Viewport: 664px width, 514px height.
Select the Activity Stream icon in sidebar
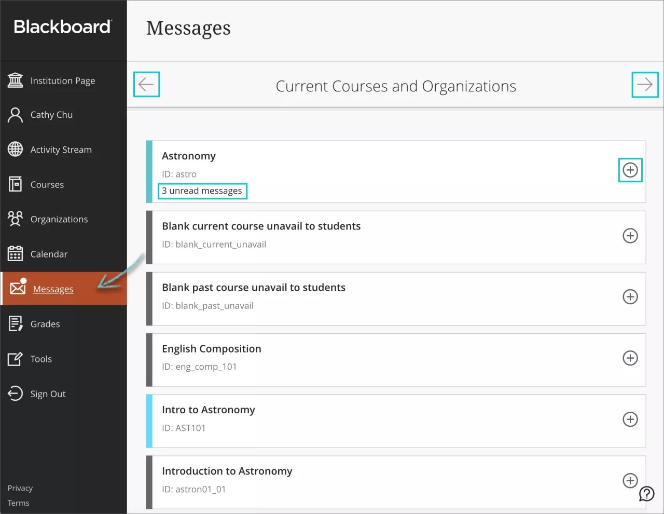click(16, 149)
